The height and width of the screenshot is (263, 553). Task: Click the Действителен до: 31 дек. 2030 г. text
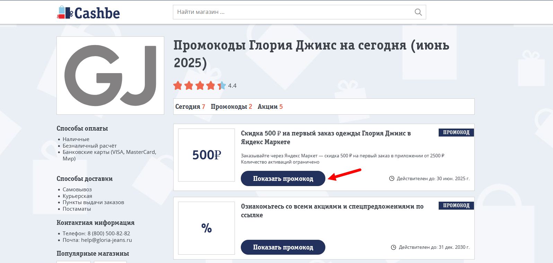coord(434,247)
